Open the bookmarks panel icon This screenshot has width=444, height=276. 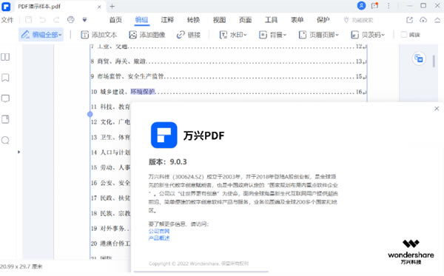tap(5, 78)
